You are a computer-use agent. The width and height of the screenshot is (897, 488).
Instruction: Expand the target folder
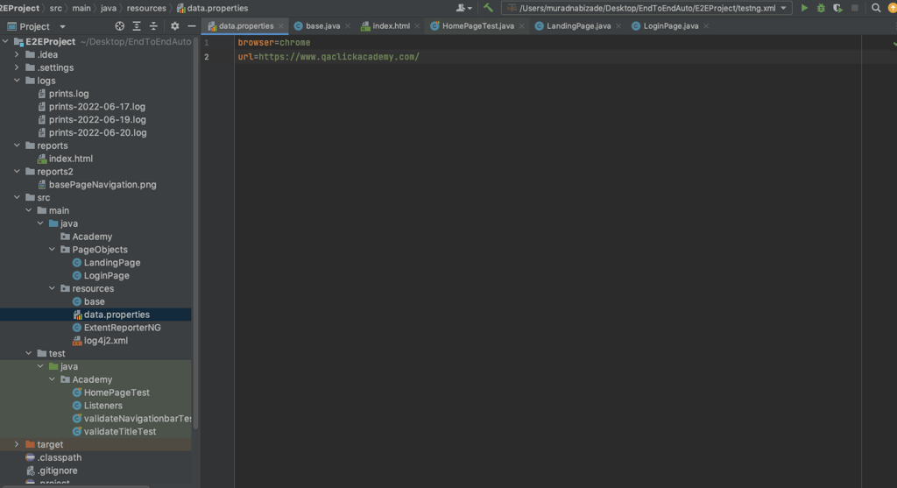17,444
